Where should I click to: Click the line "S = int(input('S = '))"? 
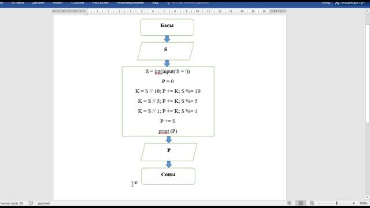(x=168, y=72)
